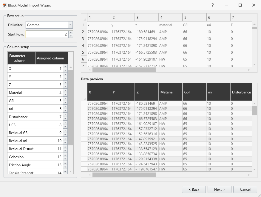Viewport: 261px width, 197px height.
Task: Increase Start Row with up arrow
Action: 71,33
